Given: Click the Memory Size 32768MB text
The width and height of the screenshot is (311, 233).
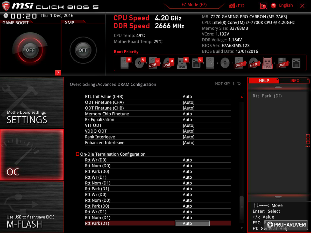Looking at the screenshot, I should tap(224, 28).
